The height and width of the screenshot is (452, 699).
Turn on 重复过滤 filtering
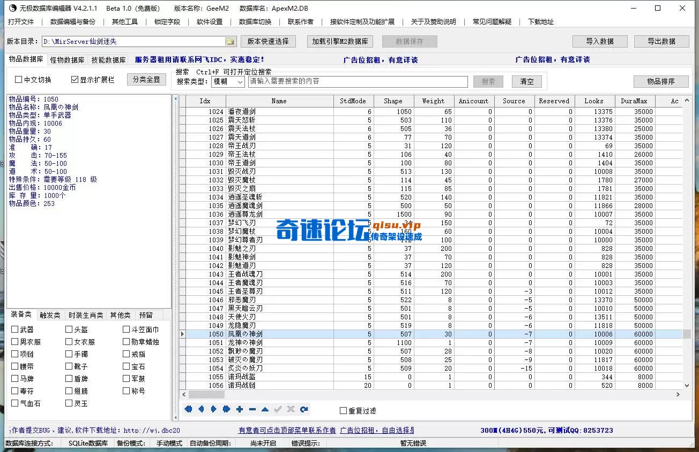343,409
